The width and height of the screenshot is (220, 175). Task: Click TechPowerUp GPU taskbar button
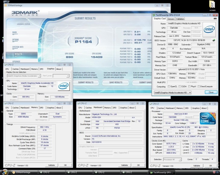(162, 172)
